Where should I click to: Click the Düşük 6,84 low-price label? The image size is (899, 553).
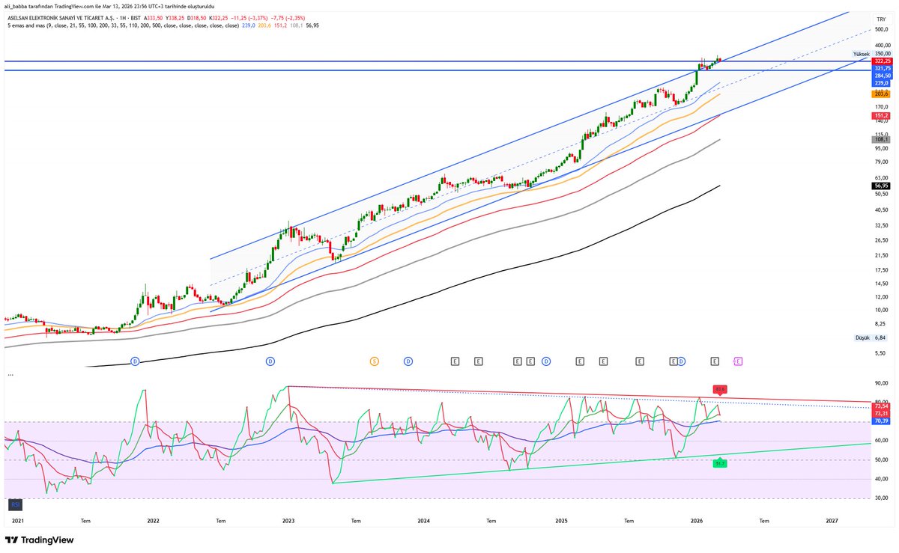872,338
